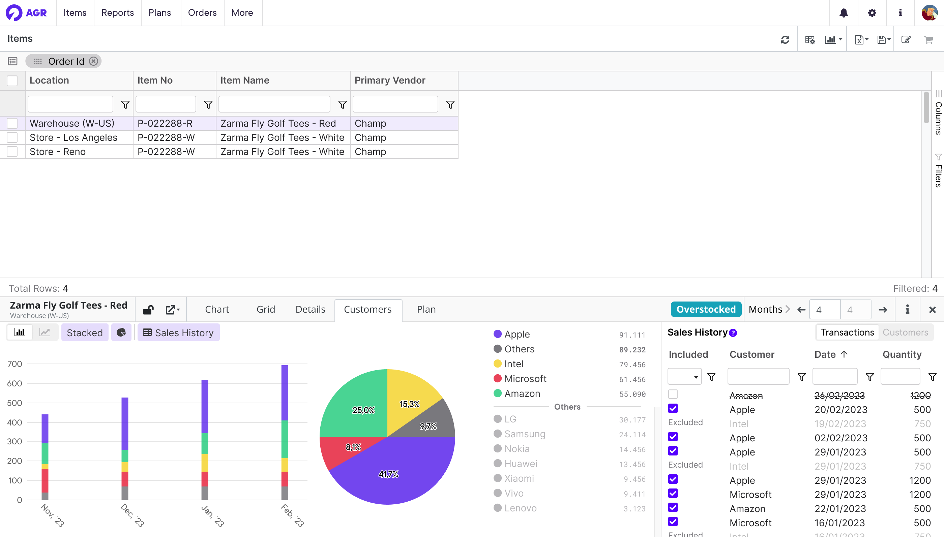Open the Reports menu
944x537 pixels.
[x=117, y=13]
